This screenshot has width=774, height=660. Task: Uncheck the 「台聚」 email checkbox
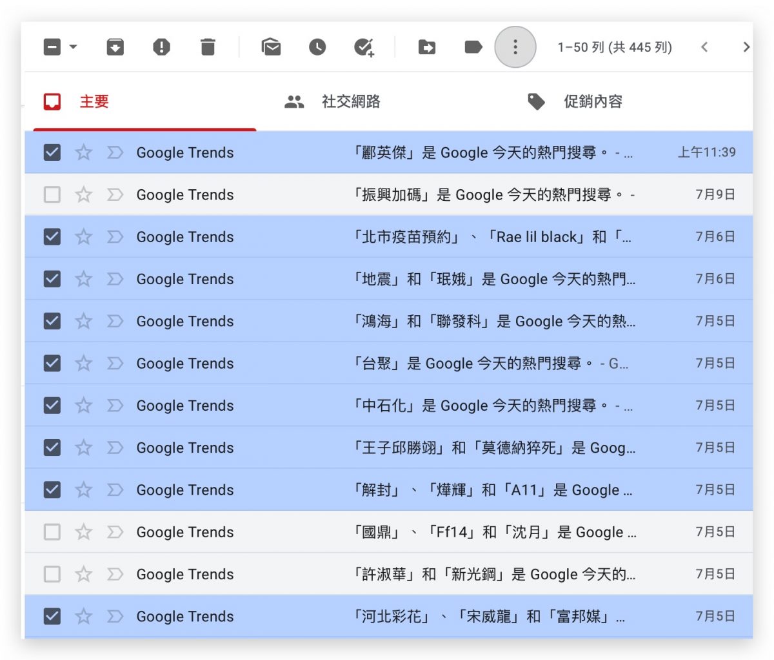[52, 364]
